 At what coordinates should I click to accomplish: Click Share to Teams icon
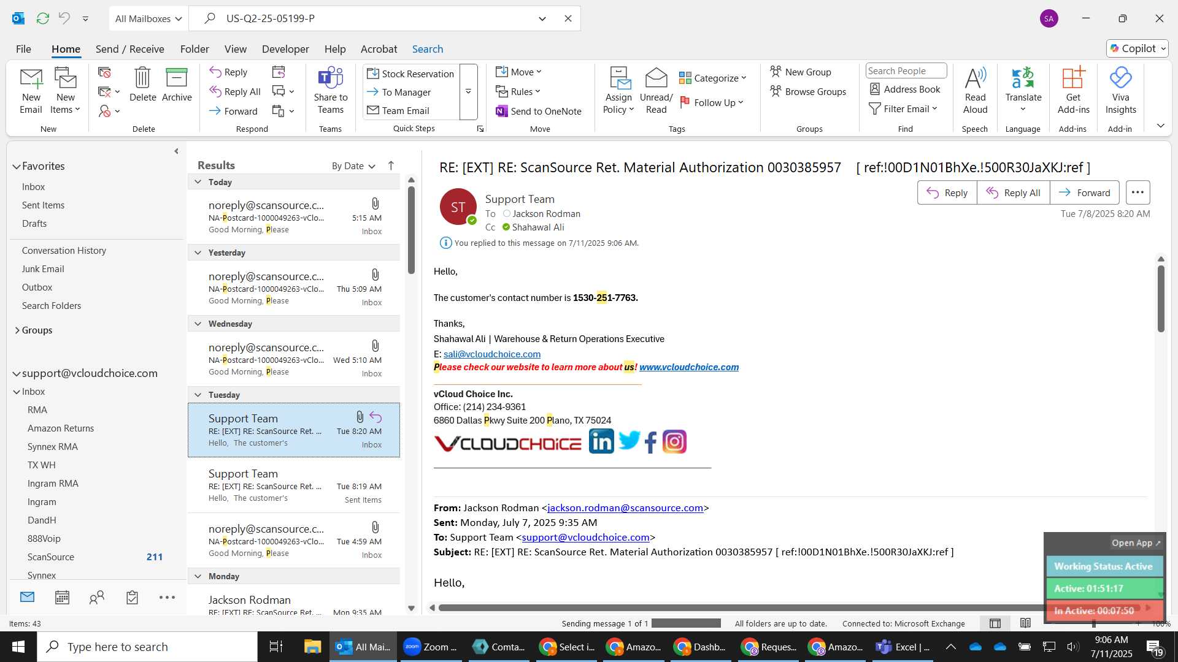330,90
